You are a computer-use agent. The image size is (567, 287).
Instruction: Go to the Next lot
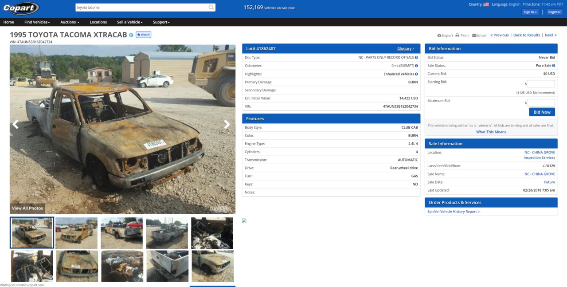point(551,35)
